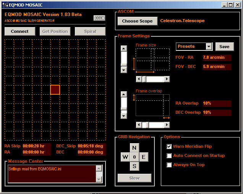Click the FOV - RA value field
This screenshot has height=194, width=243.
coord(217,58)
